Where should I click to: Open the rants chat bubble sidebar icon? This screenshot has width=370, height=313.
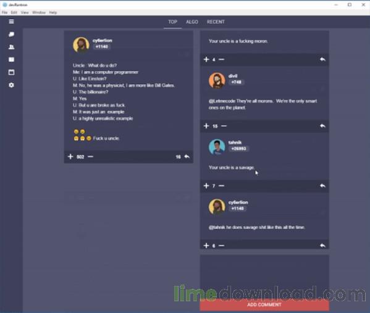pyautogui.click(x=11, y=35)
